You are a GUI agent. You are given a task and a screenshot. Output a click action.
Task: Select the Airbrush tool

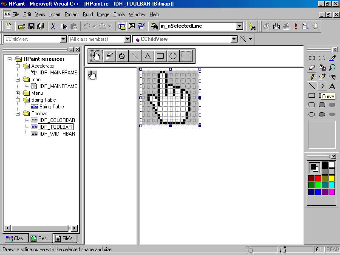(x=332, y=76)
